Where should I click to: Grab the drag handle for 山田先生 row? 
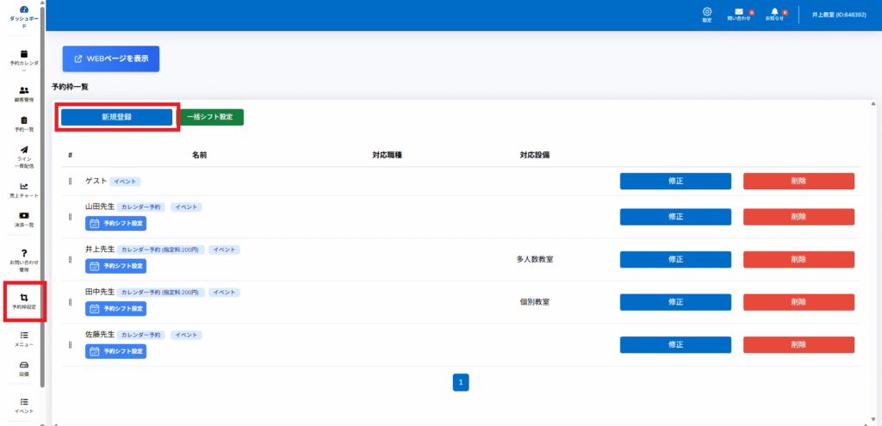71,216
